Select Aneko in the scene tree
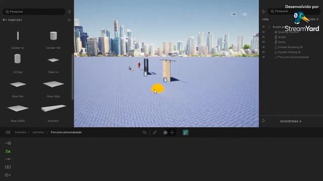323x181 pixels. [282, 37]
